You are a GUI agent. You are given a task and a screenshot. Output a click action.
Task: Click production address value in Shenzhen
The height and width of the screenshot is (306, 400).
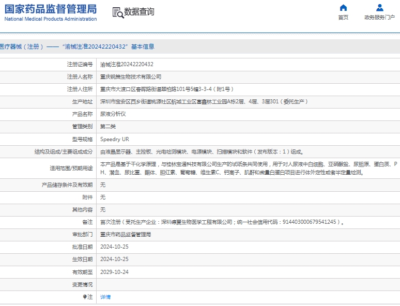pos(204,102)
